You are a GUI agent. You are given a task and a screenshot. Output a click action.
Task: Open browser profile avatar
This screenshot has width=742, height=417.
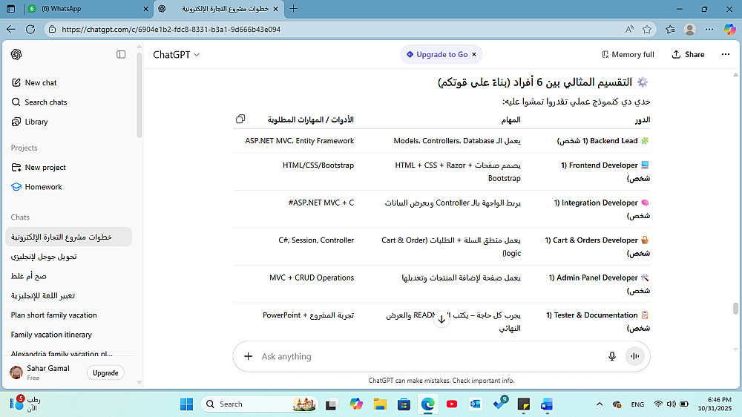tap(689, 30)
